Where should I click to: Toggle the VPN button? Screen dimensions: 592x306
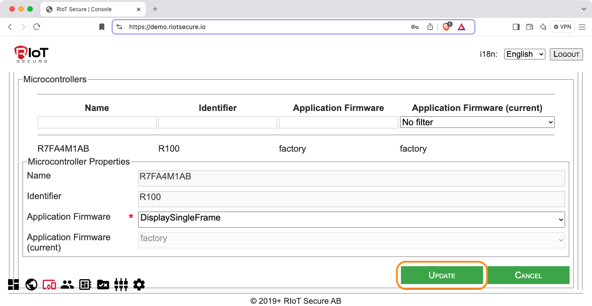tap(562, 27)
